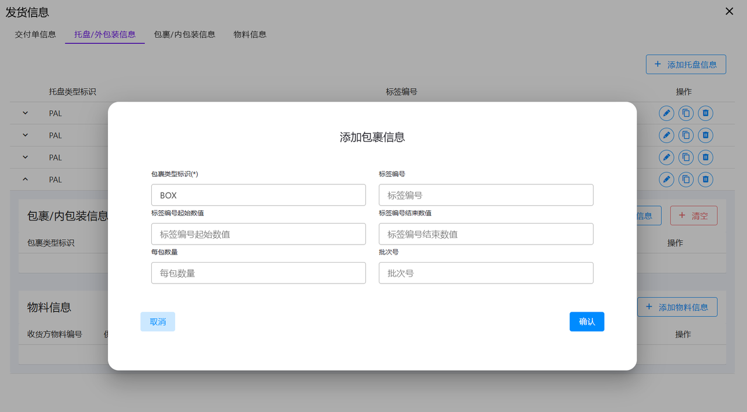Focus the 标签编号 input field
This screenshot has width=747, height=412.
pyautogui.click(x=486, y=195)
